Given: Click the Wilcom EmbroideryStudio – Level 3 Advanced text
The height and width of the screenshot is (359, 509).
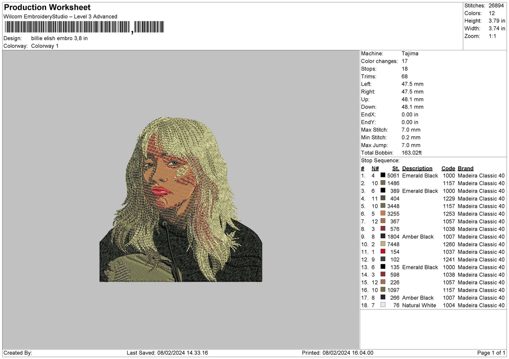Looking at the screenshot, I should [60, 17].
